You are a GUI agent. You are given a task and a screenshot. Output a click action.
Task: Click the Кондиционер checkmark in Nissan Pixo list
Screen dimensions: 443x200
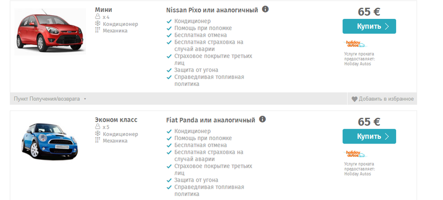(169, 22)
